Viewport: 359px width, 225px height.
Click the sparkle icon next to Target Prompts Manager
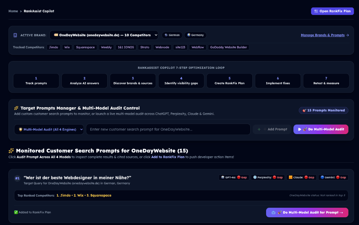16,108
